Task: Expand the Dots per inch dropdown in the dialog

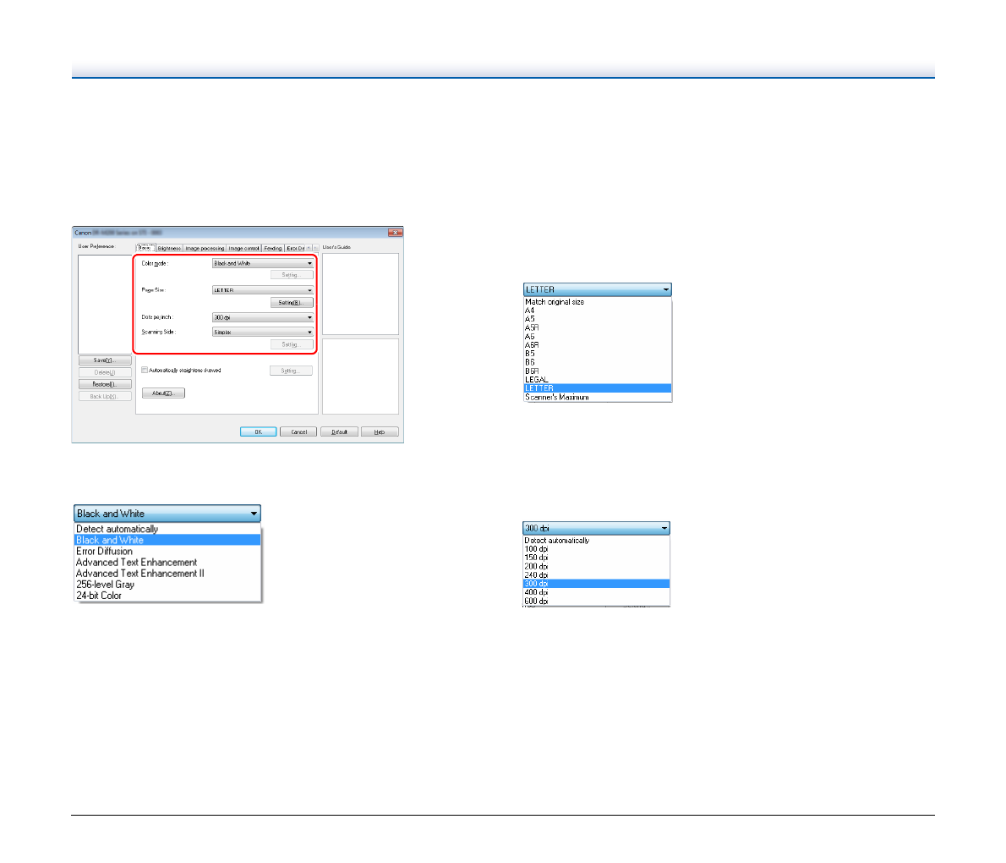Action: [x=262, y=318]
